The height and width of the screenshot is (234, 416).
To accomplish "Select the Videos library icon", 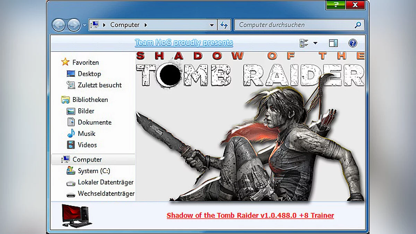I will (x=70, y=145).
